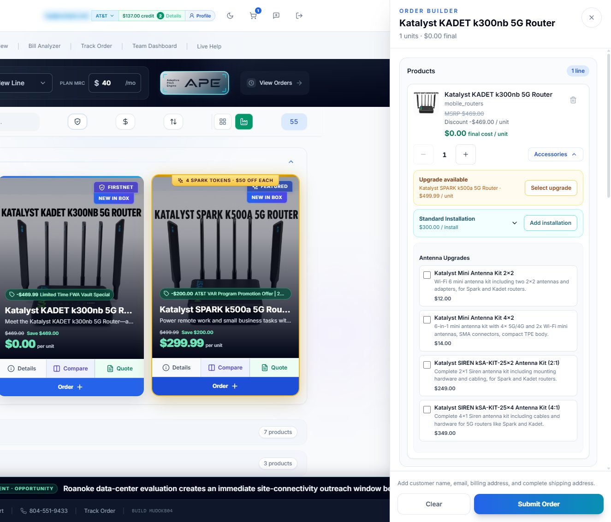This screenshot has width=611, height=522.
Task: Click footer phone number 804-551-9433
Action: (44, 511)
